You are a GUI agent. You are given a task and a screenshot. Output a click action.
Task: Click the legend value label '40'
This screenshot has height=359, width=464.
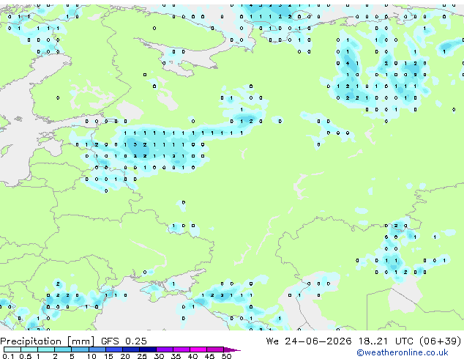point(192,356)
